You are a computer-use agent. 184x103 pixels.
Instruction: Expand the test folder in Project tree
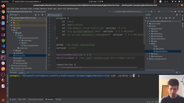tap(14, 51)
